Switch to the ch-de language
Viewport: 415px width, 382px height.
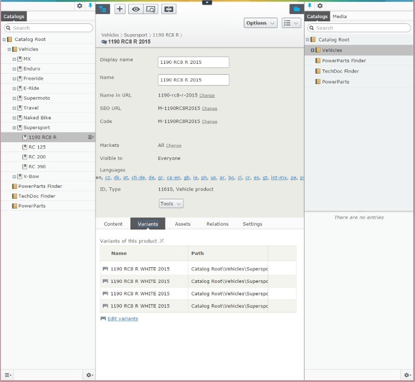pyautogui.click(x=138, y=178)
